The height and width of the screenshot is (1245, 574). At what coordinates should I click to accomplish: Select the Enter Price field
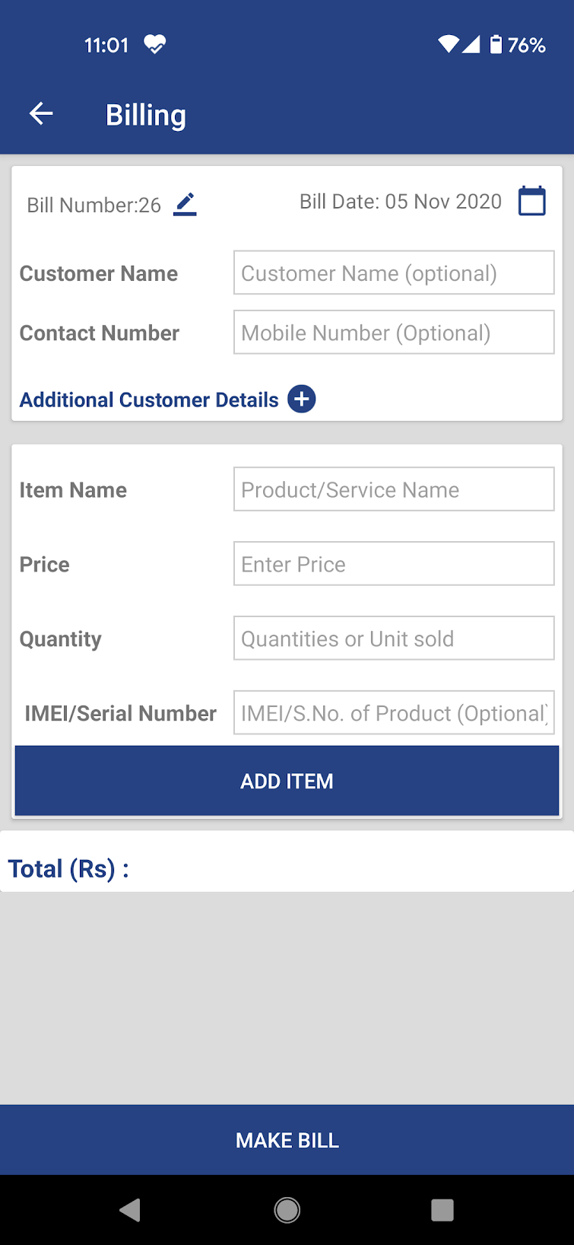click(393, 563)
